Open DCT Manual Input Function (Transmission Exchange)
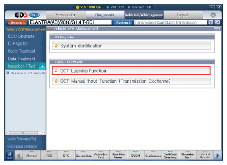 click(131, 81)
